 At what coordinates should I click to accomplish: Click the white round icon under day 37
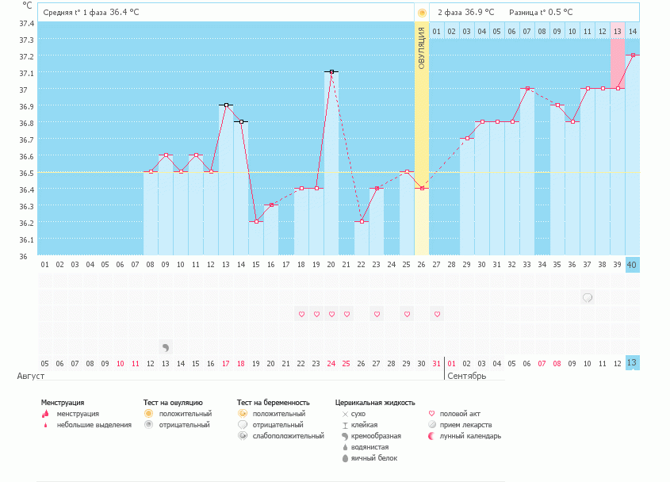coord(588,297)
